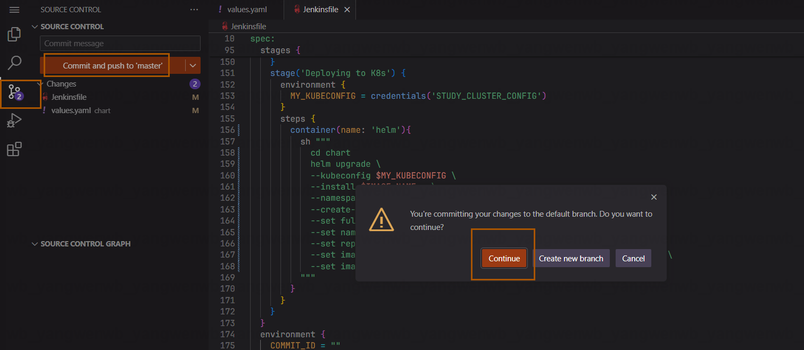Screen dimensions: 804x350
Task: Click Cancel in the warning dialog
Action: click(x=633, y=259)
